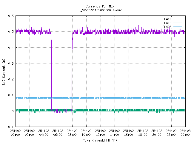Click the 251103 00:00 final time tick
This screenshot has height=143, width=191.
185,133
